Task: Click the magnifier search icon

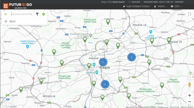Action: click(31, 14)
